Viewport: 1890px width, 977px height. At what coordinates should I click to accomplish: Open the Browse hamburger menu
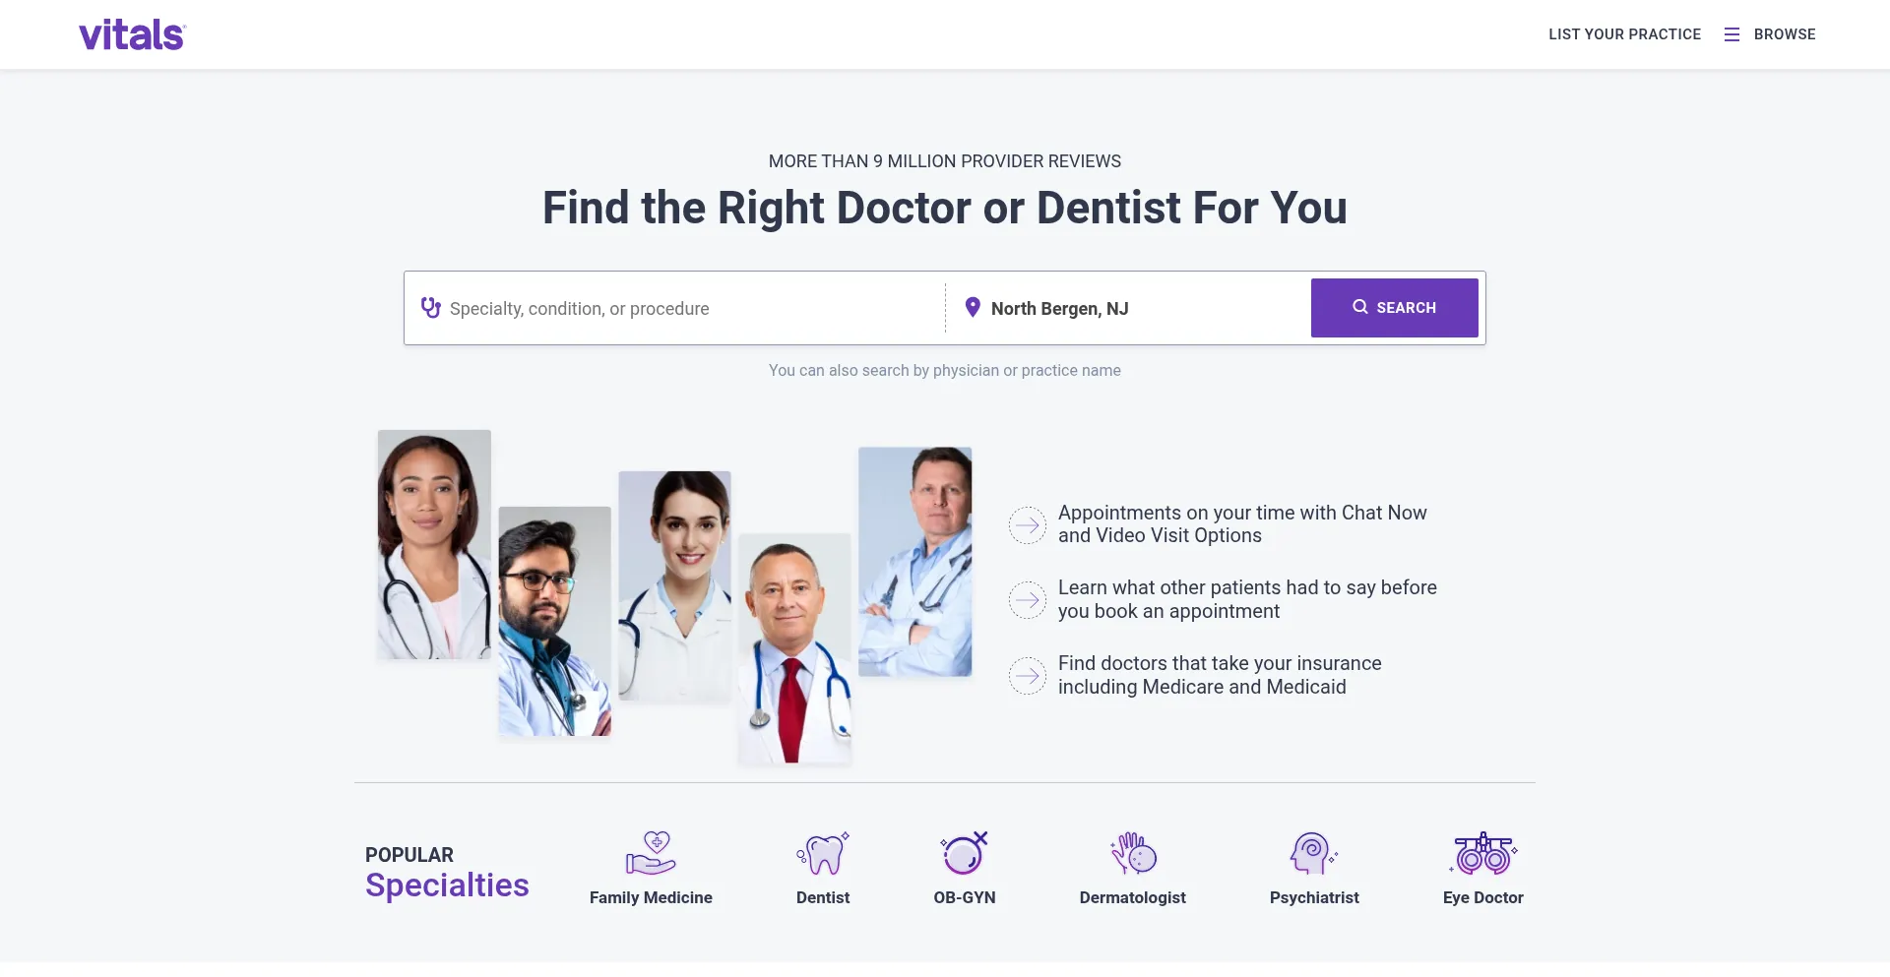1732,34
